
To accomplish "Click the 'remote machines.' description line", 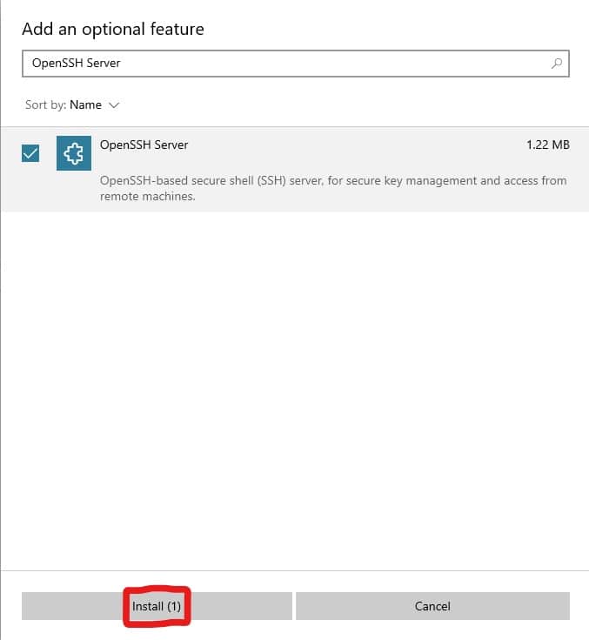I will coord(147,197).
